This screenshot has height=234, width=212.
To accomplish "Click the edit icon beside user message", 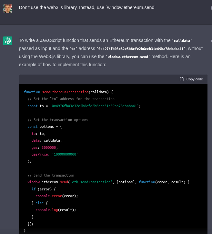I will coord(211,9).
